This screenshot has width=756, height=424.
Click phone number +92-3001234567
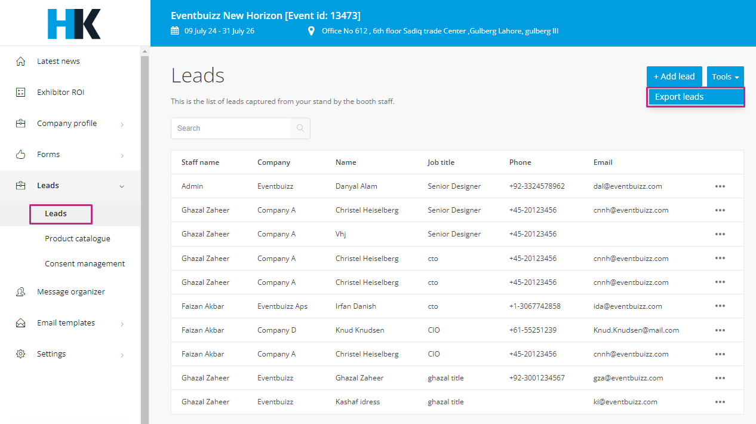click(537, 378)
